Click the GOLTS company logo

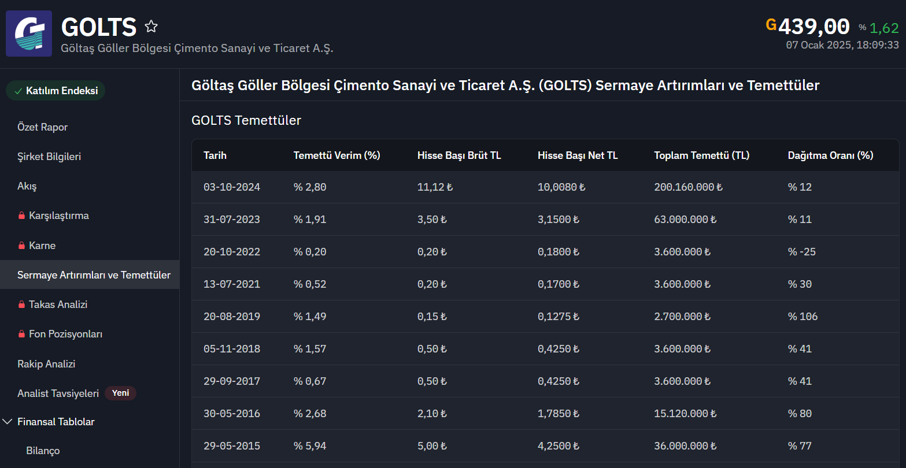click(29, 34)
